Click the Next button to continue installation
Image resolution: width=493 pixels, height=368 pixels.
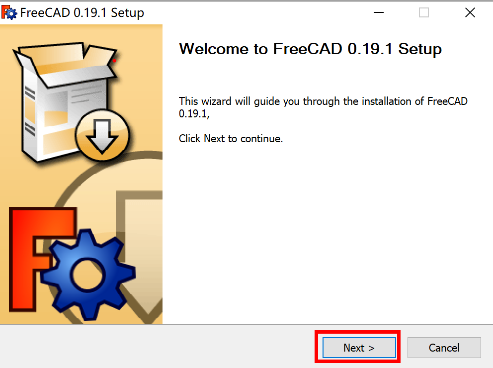click(x=358, y=348)
